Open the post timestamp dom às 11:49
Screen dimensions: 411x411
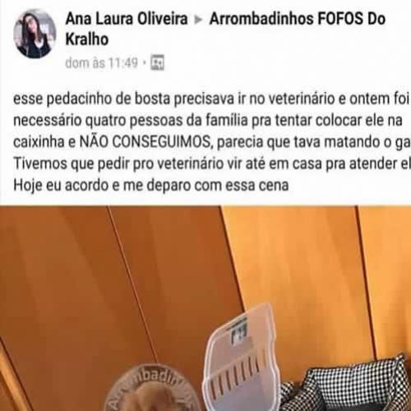102,63
